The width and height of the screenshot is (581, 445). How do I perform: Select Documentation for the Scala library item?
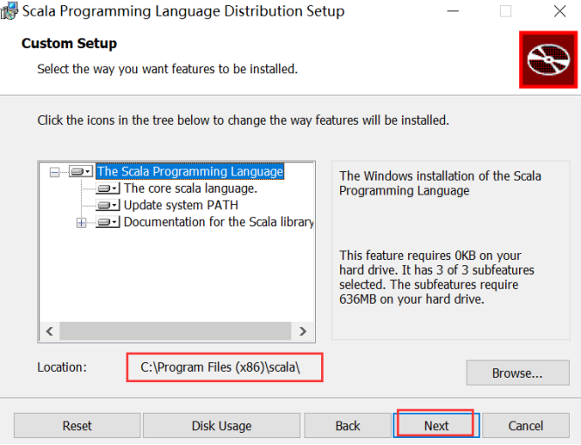tap(219, 222)
